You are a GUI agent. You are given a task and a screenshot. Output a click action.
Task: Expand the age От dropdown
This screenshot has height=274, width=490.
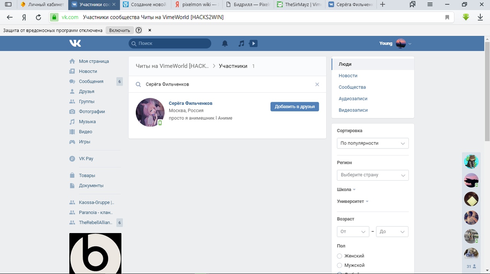point(353,232)
